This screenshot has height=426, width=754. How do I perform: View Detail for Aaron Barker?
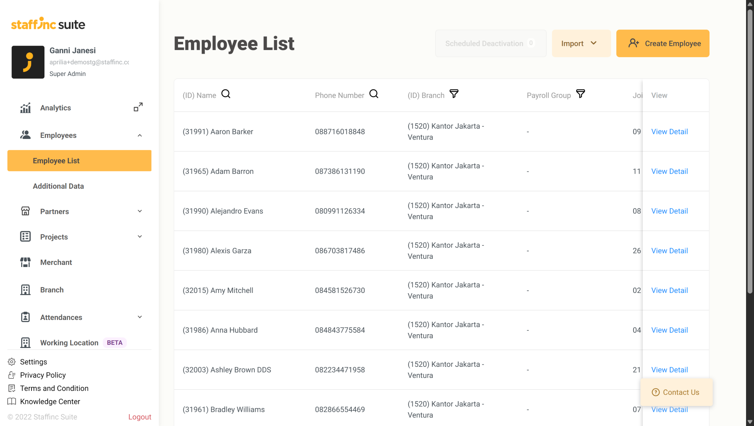click(669, 132)
